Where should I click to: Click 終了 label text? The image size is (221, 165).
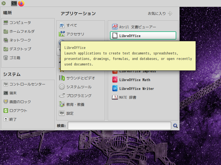pos(13,119)
